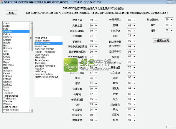Screen dimensions: 176x129
Task: Select Kevin Love in the player list
Action: (48, 46)
